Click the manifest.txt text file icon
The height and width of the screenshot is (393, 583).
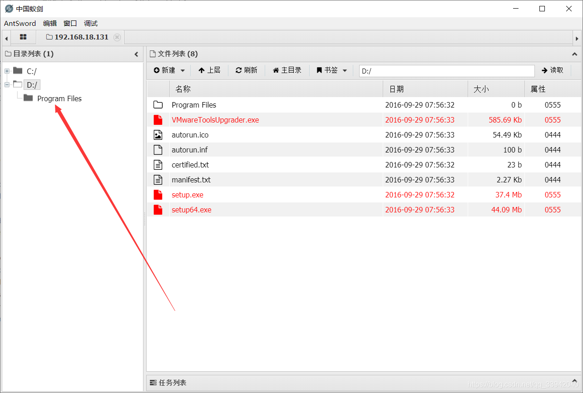pos(158,180)
